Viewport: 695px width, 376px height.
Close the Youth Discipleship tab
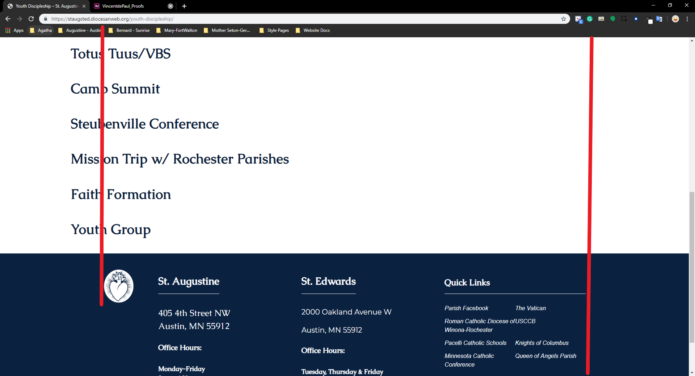click(x=84, y=6)
